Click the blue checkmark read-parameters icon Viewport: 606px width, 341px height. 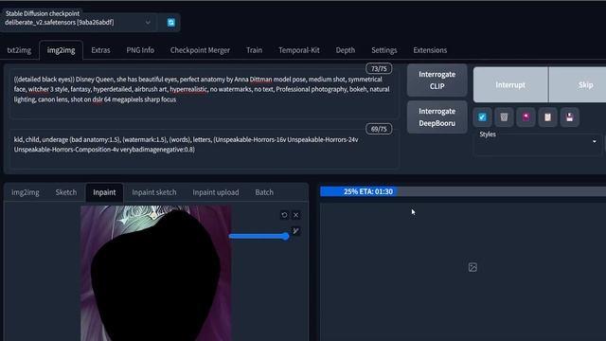[482, 117]
